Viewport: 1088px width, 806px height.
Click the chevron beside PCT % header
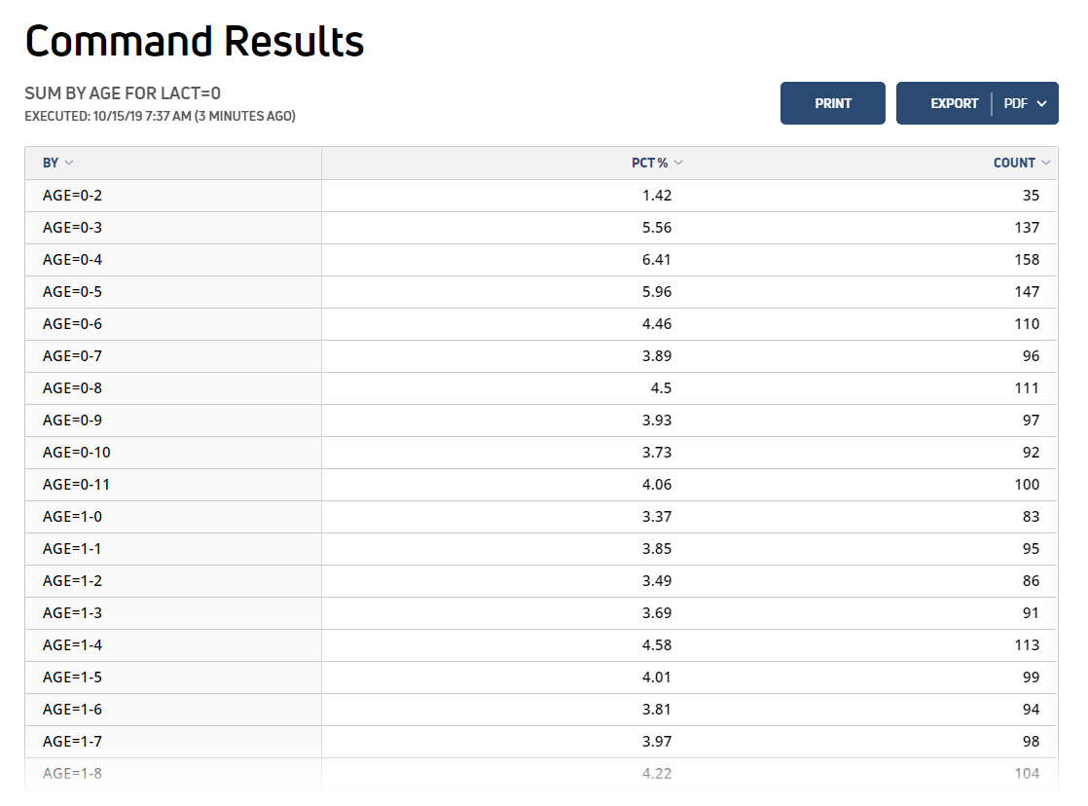point(678,163)
